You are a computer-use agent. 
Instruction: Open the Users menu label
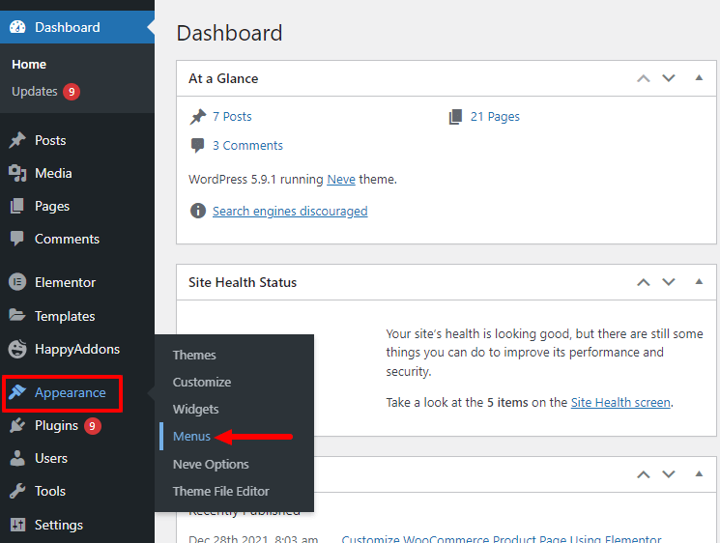point(51,458)
